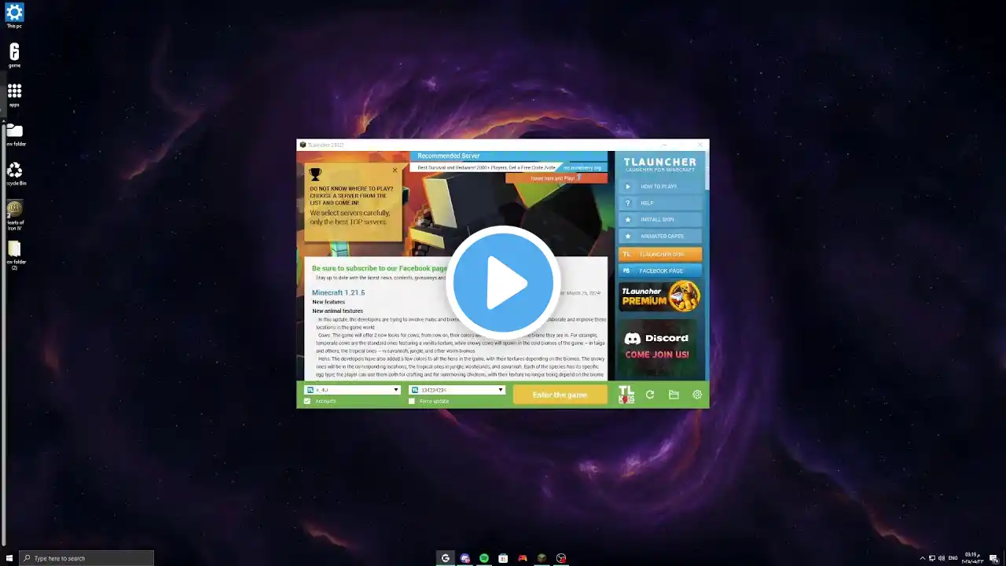The image size is (1006, 566).
Task: Open the Animated Capes page
Action: (x=659, y=236)
